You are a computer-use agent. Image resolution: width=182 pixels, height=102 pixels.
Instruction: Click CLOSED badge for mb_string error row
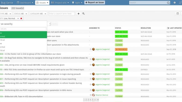(x=119, y=65)
